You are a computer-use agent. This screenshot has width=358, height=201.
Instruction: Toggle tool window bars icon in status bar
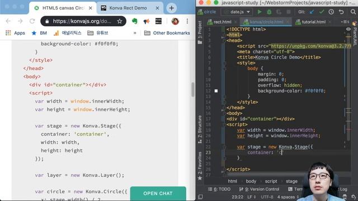click(200, 197)
